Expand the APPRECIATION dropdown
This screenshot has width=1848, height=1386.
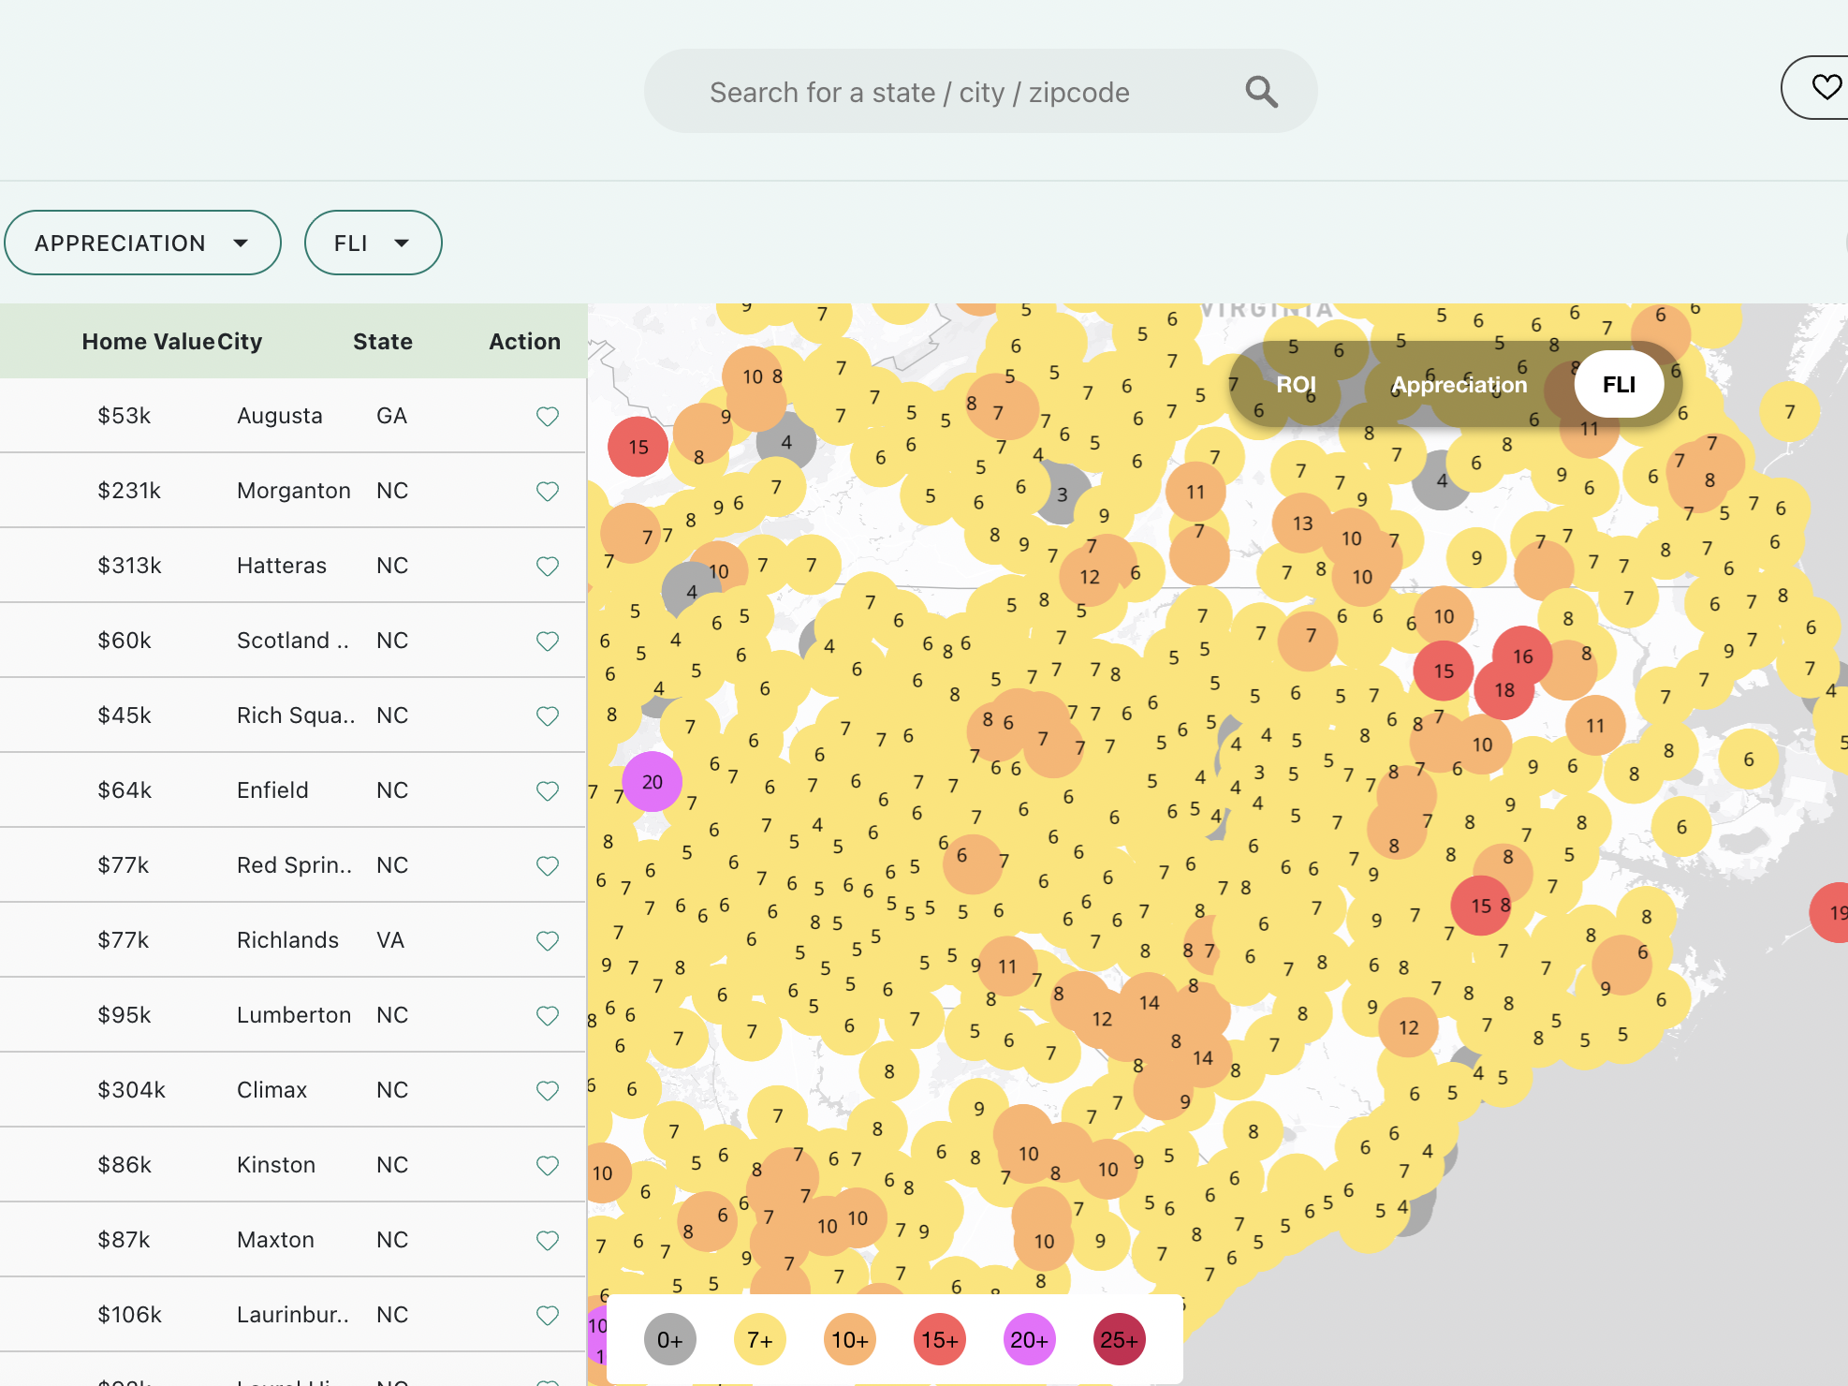pos(142,243)
